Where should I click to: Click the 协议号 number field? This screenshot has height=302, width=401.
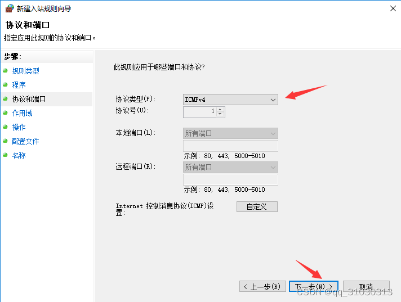coord(200,112)
